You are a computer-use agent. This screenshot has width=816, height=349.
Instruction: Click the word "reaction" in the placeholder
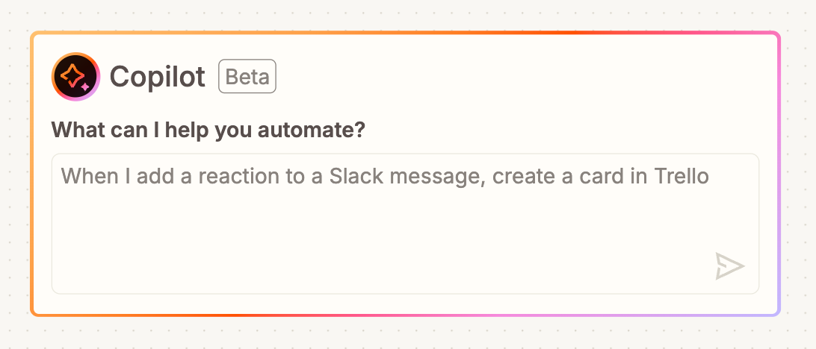(x=241, y=177)
